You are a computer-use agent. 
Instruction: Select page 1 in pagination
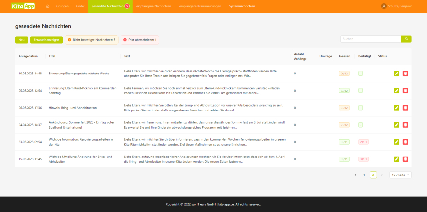(364, 175)
